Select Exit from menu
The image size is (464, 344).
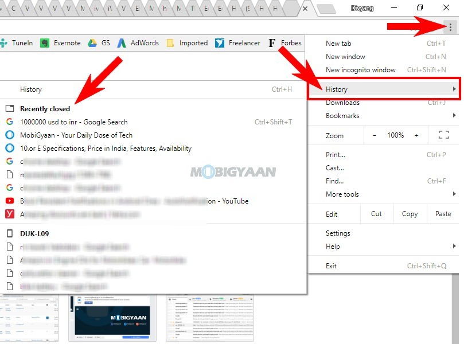(x=384, y=266)
